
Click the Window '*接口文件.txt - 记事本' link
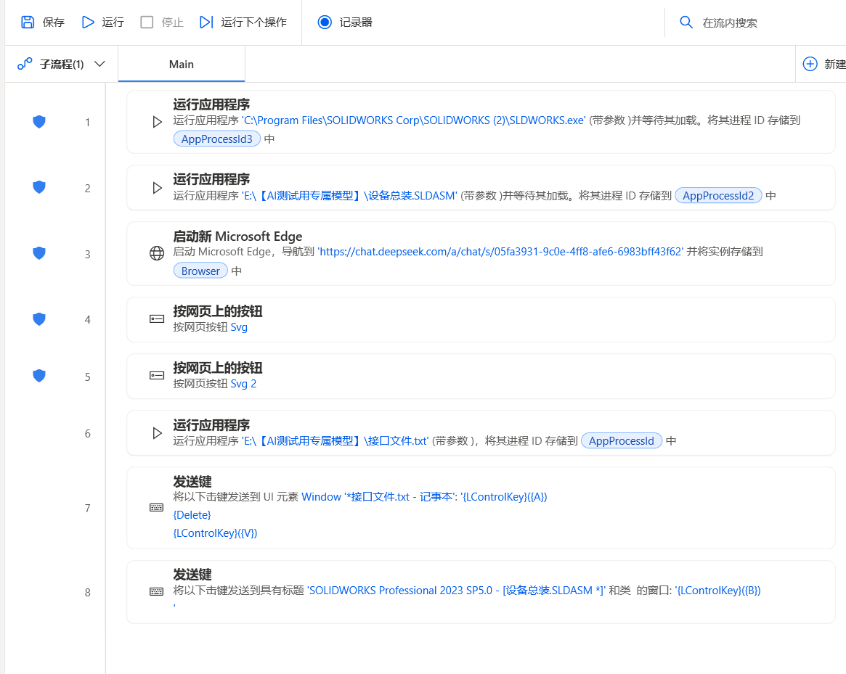click(379, 497)
